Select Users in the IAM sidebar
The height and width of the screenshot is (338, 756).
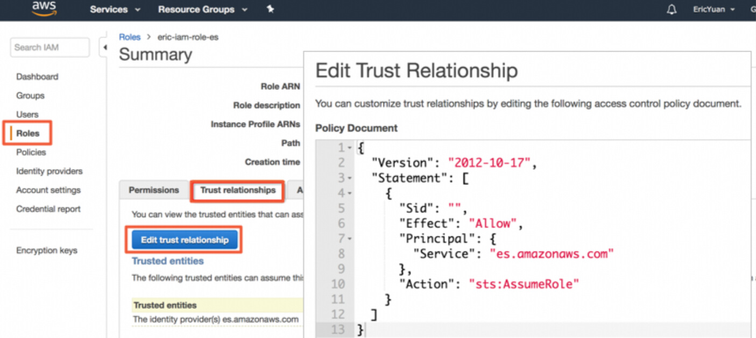click(27, 114)
